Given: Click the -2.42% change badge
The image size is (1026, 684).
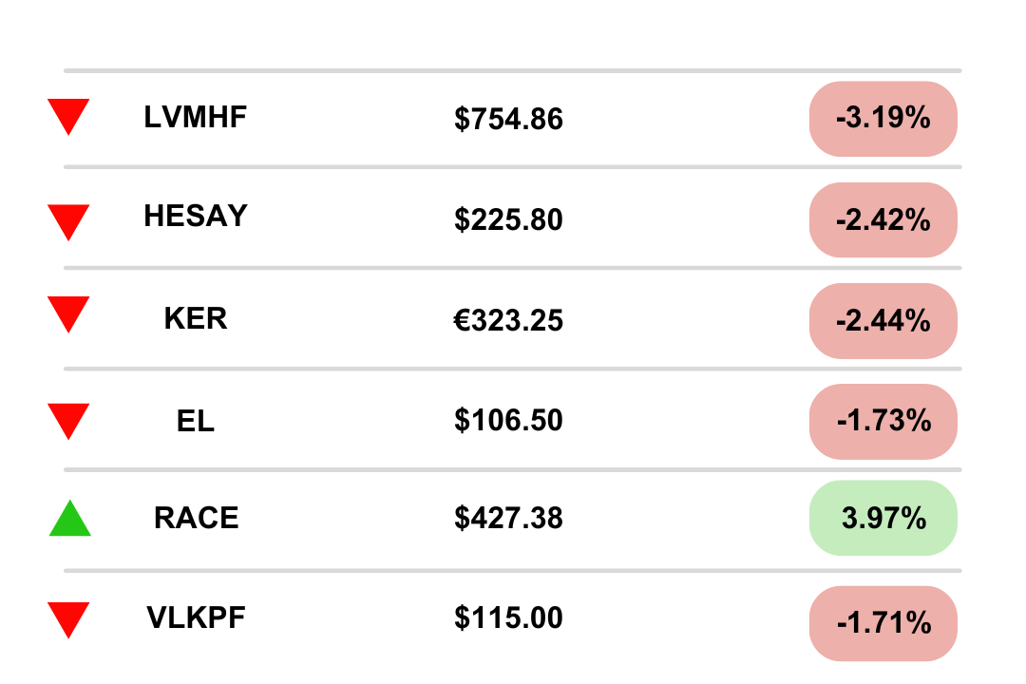Looking at the screenshot, I should click(883, 220).
